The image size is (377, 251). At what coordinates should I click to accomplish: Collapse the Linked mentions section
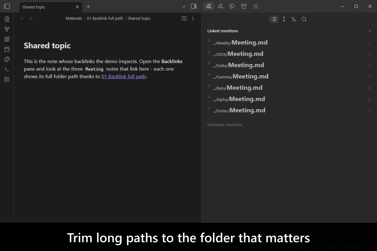click(223, 31)
